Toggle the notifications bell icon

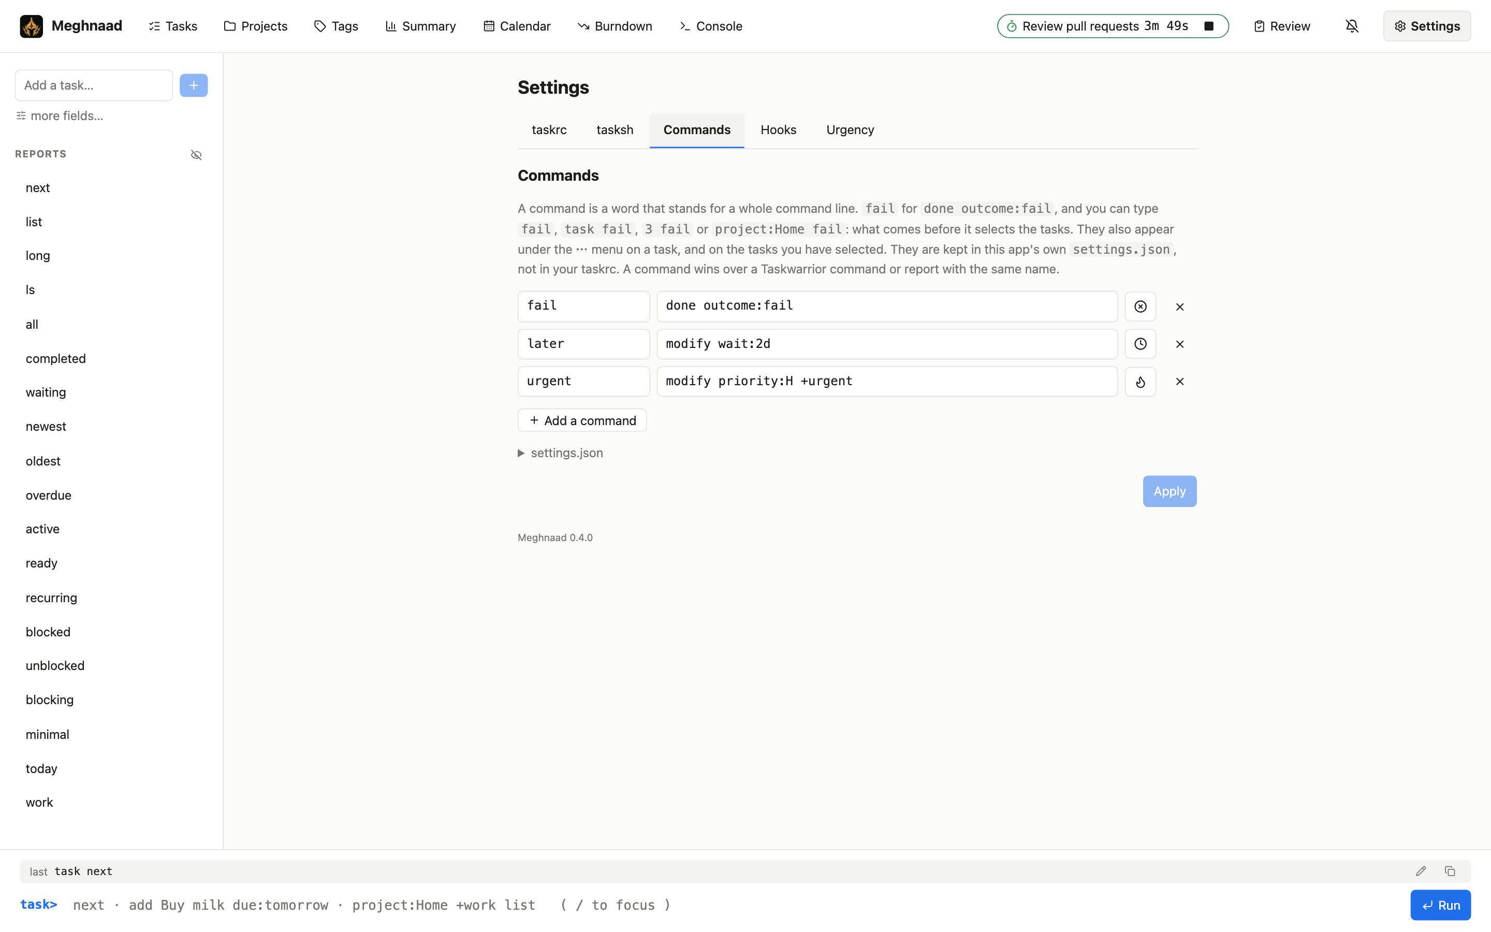point(1352,26)
